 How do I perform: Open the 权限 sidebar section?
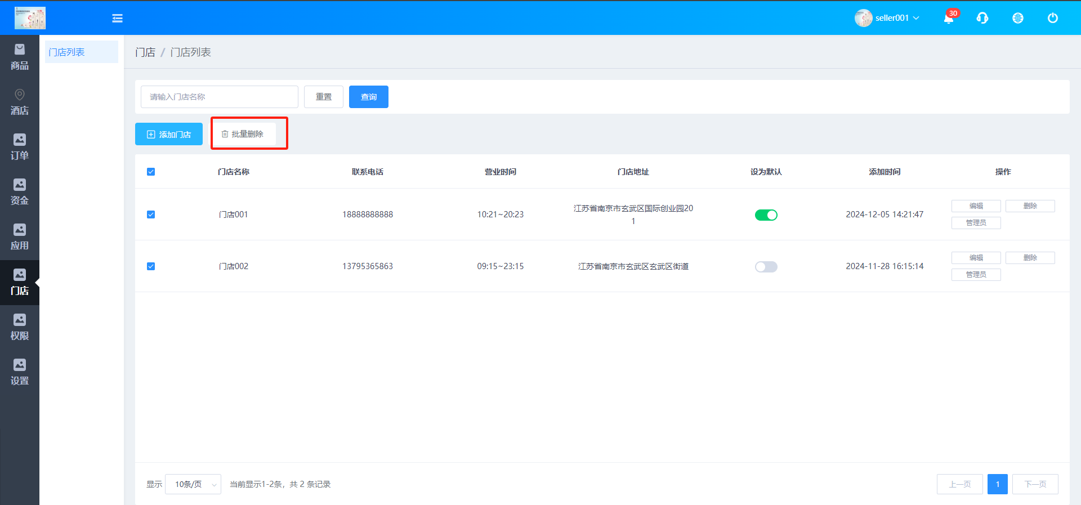pos(20,328)
